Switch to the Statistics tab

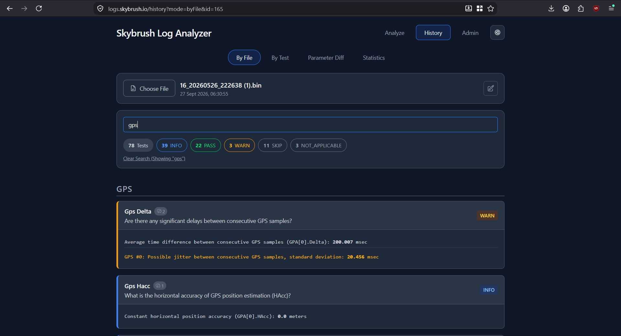pos(374,58)
